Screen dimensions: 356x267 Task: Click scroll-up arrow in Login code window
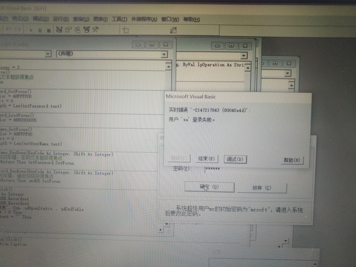pos(169,67)
